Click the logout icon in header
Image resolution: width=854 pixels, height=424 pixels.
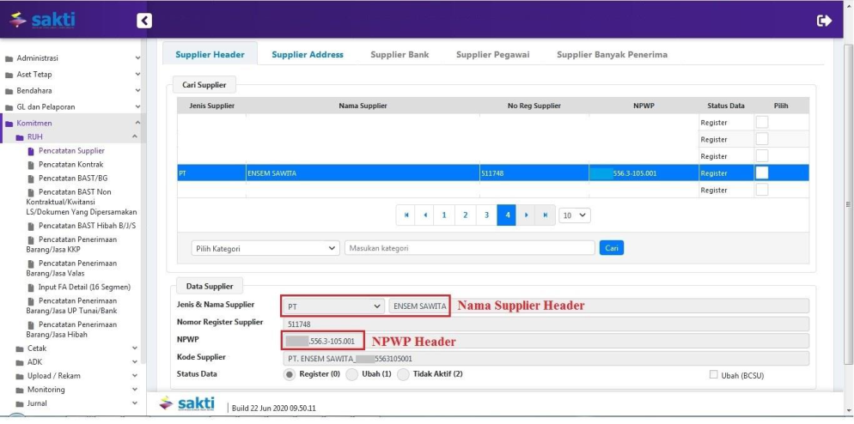[x=824, y=21]
